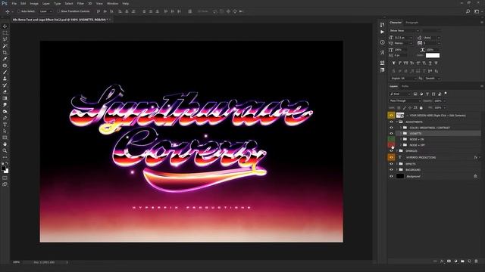Select the Clone Stamp tool
Screen dimensions: 485x272
click(5, 79)
